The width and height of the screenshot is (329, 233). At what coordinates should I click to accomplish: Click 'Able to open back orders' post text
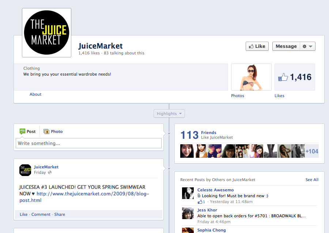[x=252, y=216]
